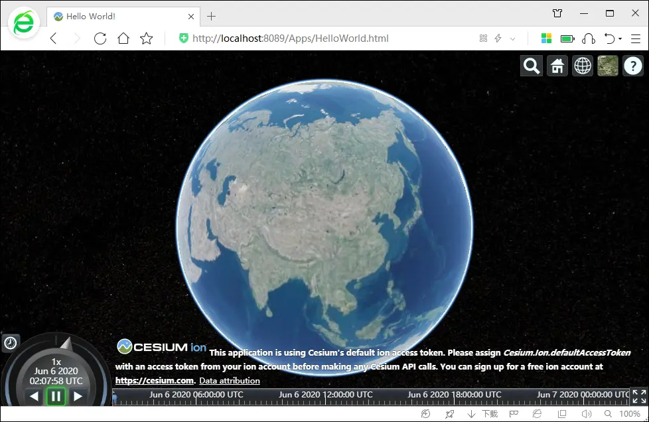Reload the page with the refresh icon
This screenshot has width=649, height=422.
tap(100, 38)
